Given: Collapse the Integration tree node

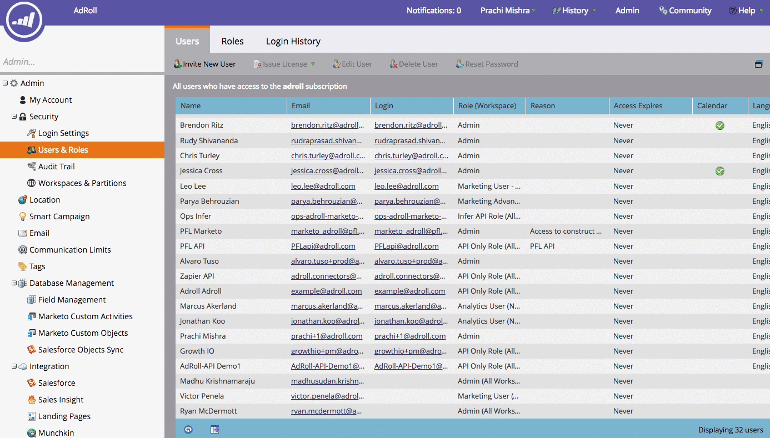Looking at the screenshot, I should tap(14, 366).
